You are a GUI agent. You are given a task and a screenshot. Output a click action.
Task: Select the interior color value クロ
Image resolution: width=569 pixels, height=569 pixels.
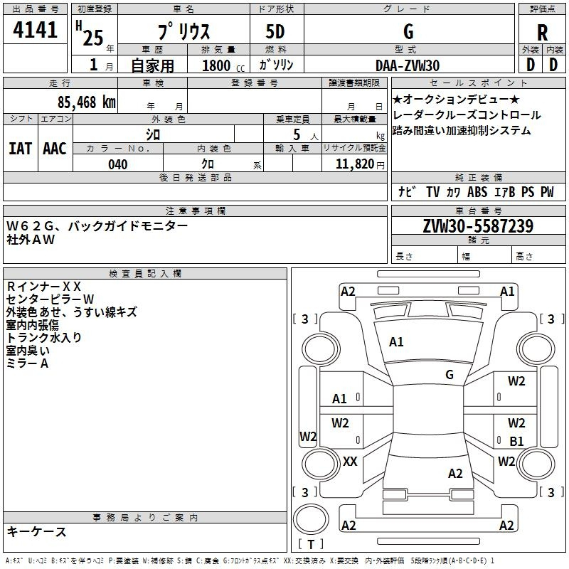[x=208, y=164]
